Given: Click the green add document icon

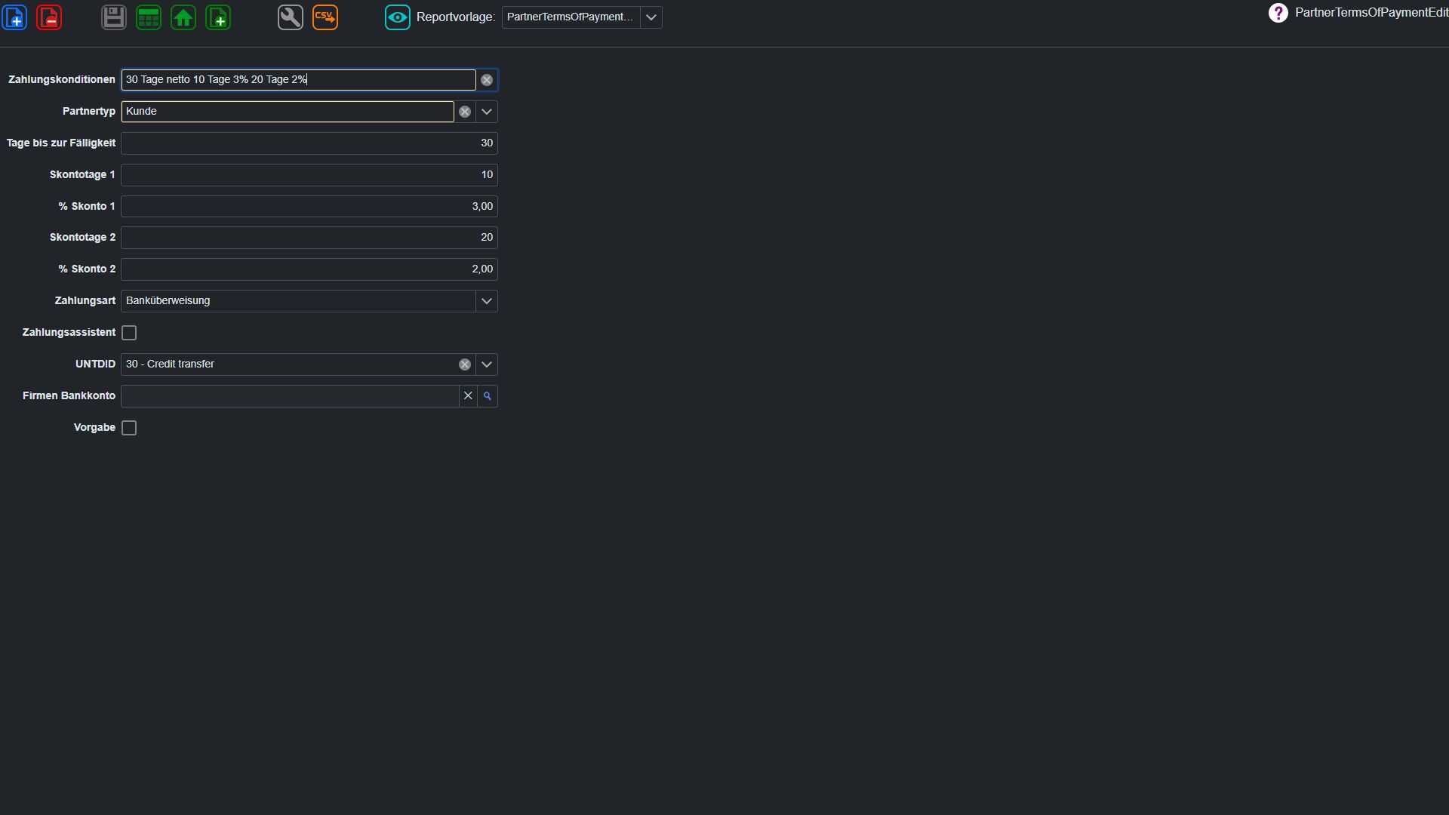Looking at the screenshot, I should click(x=218, y=17).
